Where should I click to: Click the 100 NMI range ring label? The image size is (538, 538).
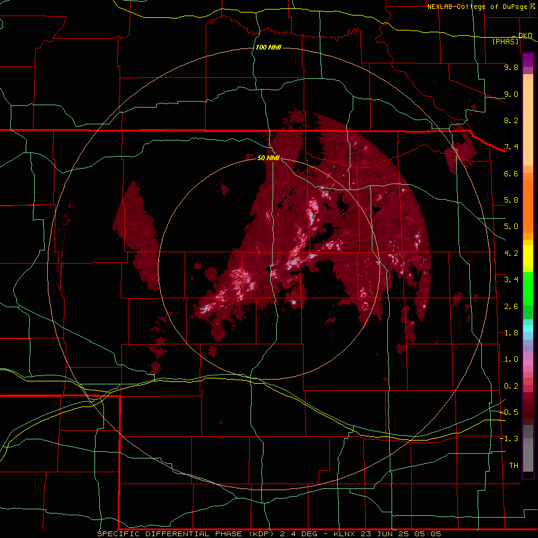268,47
